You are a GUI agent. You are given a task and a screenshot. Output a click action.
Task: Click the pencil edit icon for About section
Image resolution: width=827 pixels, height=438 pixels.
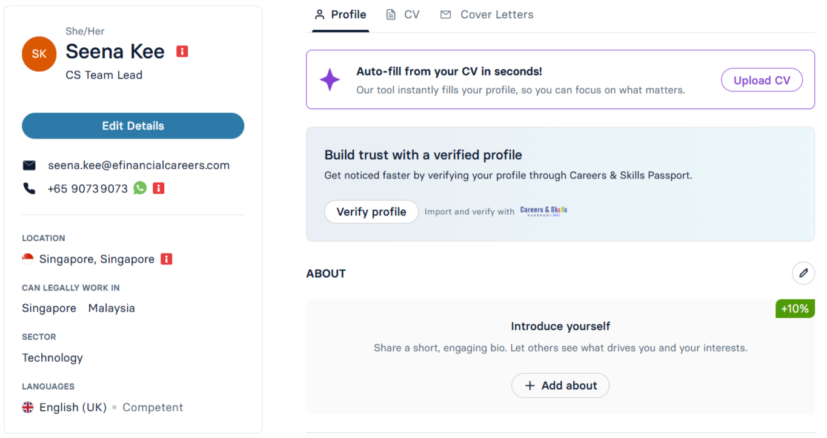[803, 273]
